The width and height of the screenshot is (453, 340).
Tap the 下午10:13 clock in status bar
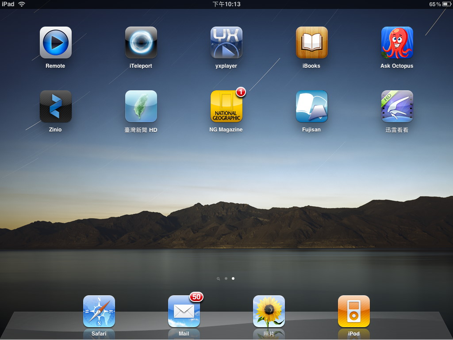226,4
